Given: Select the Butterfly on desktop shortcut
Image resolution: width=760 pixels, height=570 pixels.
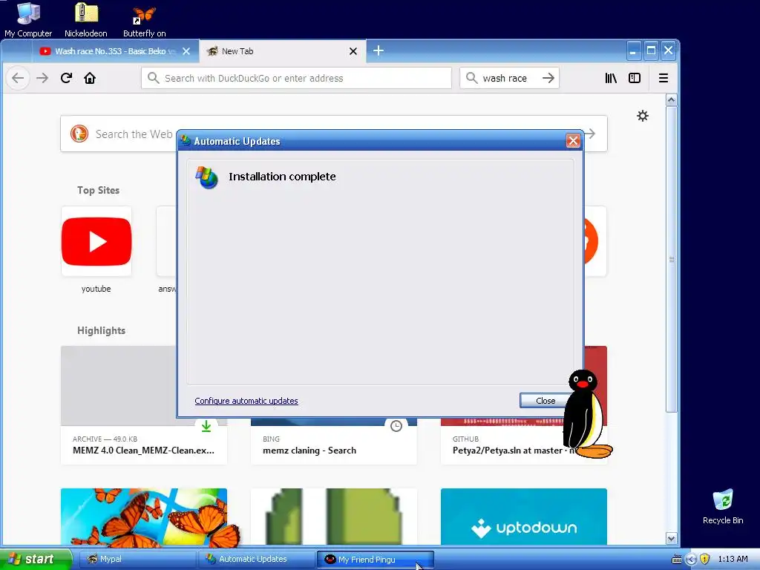Looking at the screenshot, I should [x=145, y=20].
